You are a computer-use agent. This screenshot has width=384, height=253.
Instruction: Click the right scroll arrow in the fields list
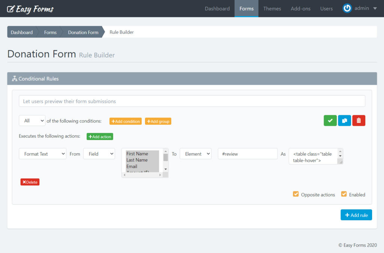[x=160, y=175]
